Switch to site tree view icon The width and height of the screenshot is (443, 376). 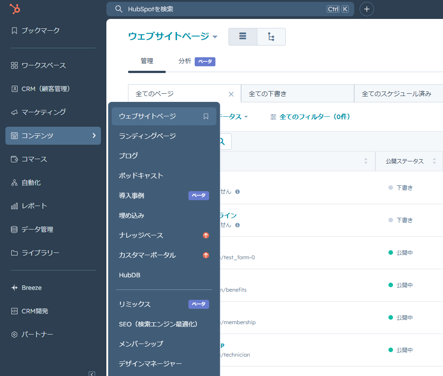[x=271, y=37]
